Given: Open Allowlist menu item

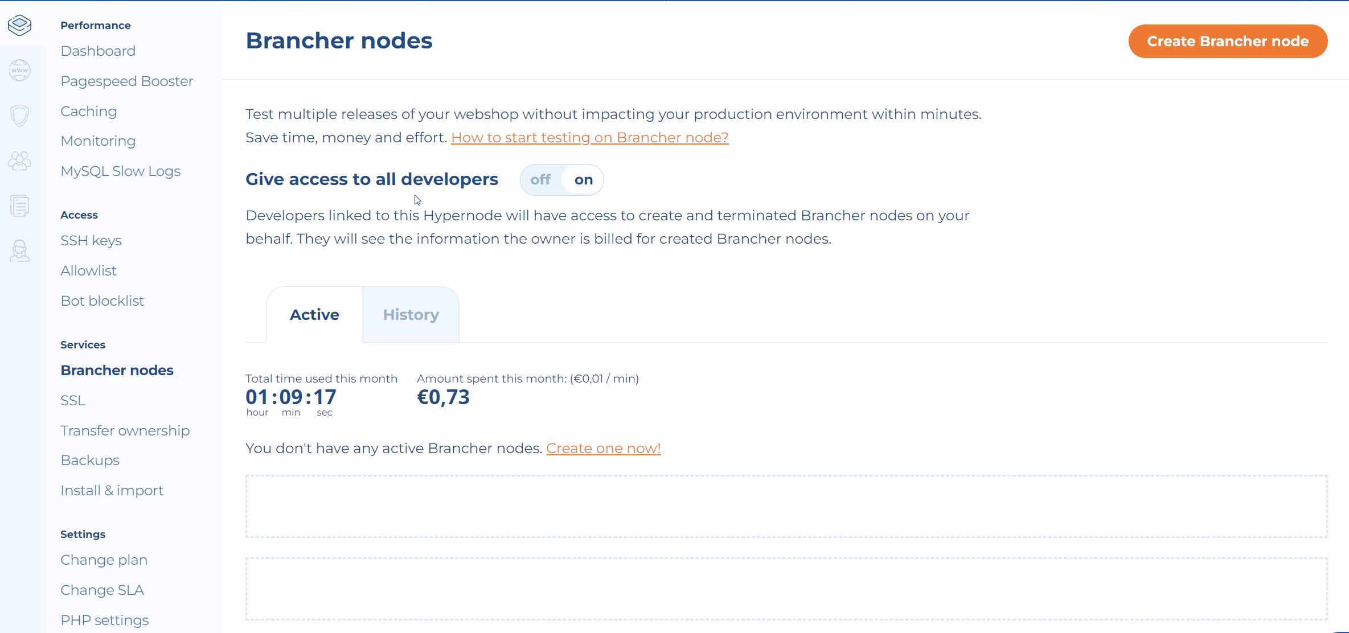Looking at the screenshot, I should tap(88, 271).
